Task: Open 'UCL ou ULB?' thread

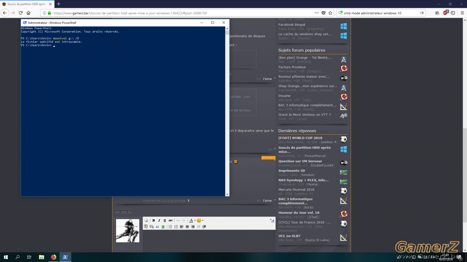Action: coord(289,236)
